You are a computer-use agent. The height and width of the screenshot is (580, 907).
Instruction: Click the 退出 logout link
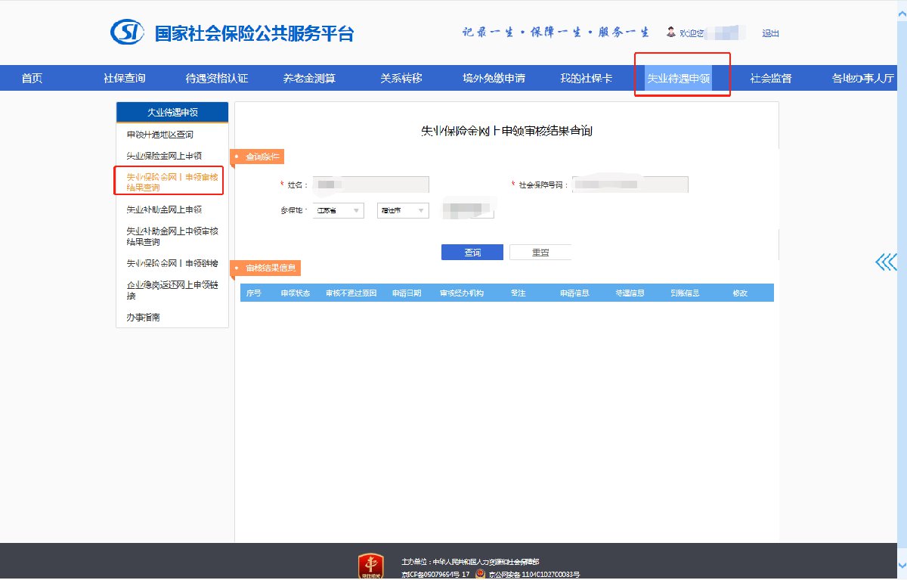point(770,33)
